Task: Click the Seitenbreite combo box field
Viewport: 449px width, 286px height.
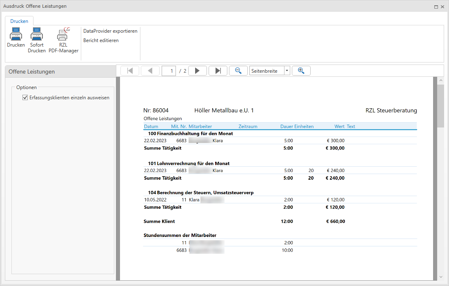Action: point(267,71)
